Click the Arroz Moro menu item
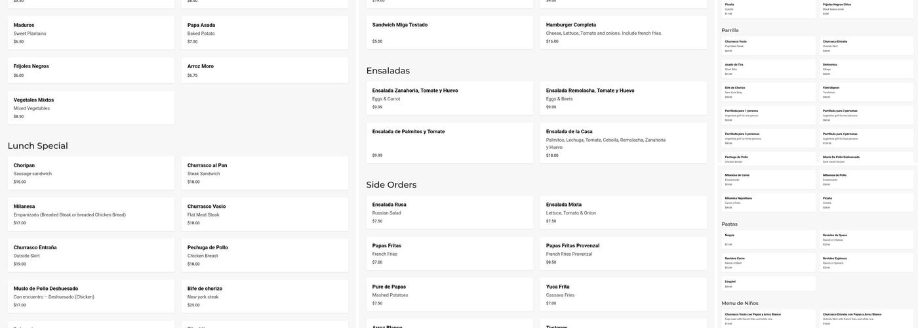The image size is (918, 328). click(265, 70)
